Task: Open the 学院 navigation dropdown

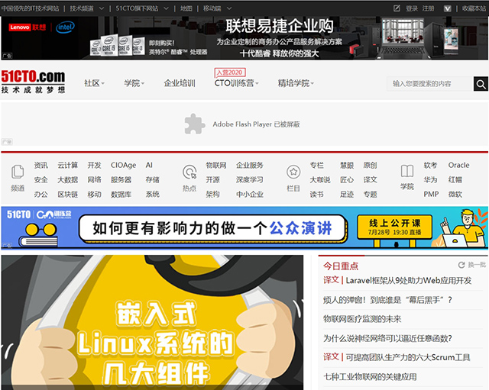Action: [x=134, y=83]
